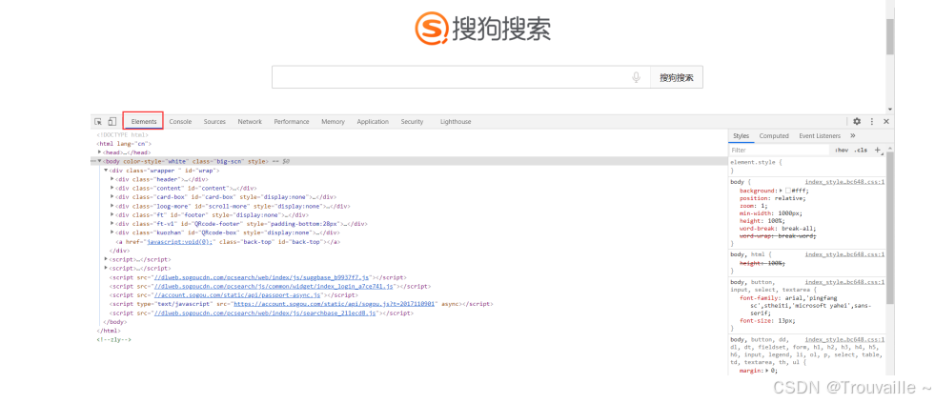Open the Memory tab
Viewport: 935px width, 404px height.
point(333,122)
